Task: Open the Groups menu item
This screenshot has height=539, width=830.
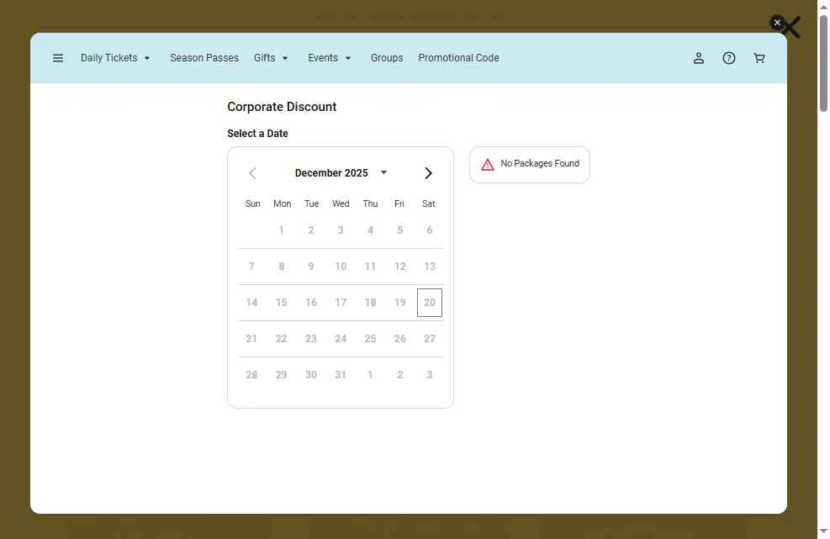Action: [387, 58]
